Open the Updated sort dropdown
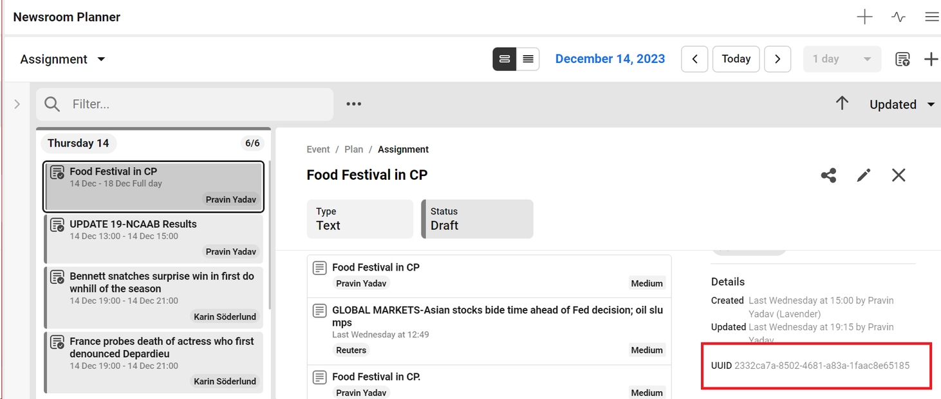Screen dimensions: 941x399 coord(902,104)
